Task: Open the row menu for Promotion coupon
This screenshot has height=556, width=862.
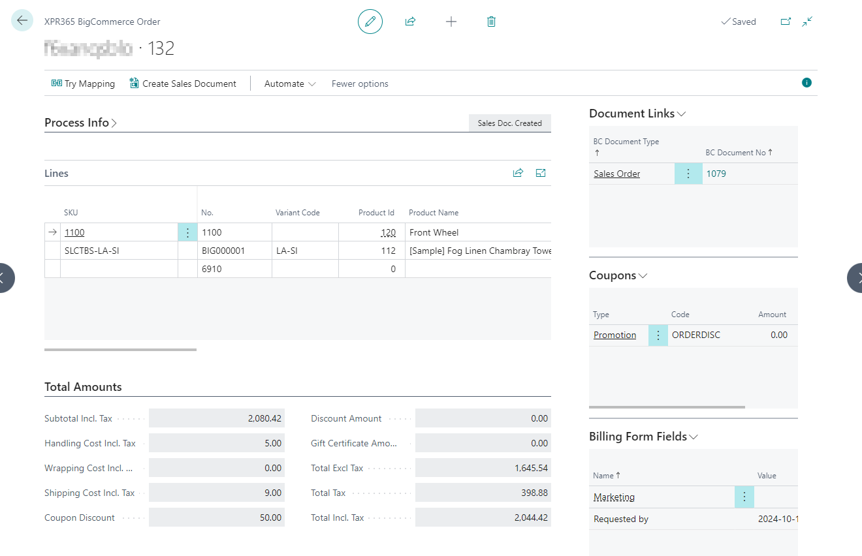Action: point(658,335)
